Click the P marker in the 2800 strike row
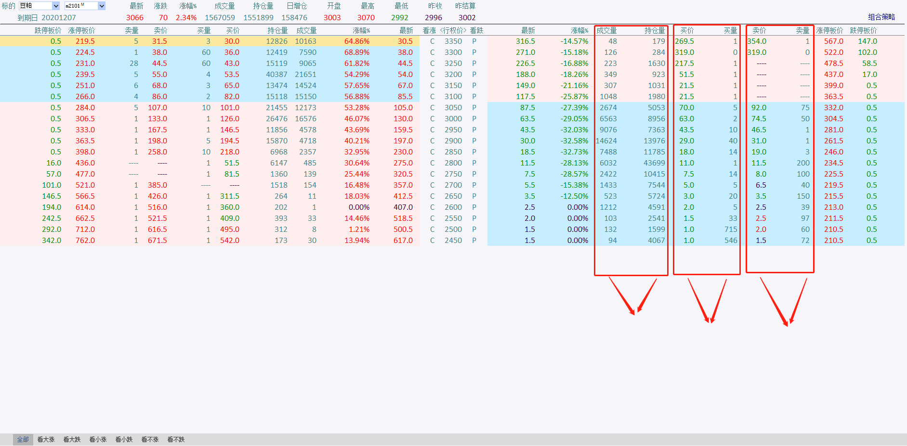Screen dimensions: 907x446 474,163
